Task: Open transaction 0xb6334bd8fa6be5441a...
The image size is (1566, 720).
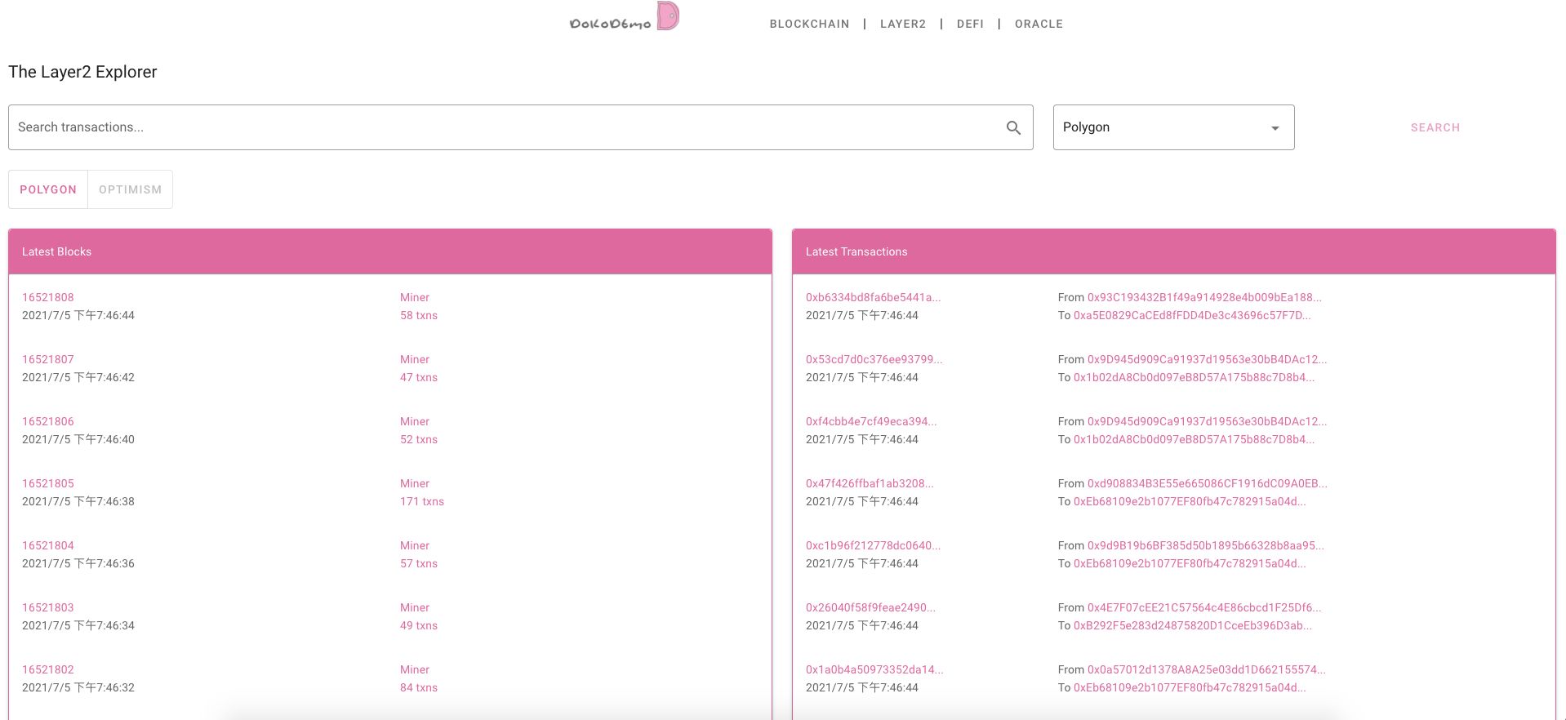Action: pyautogui.click(x=873, y=297)
